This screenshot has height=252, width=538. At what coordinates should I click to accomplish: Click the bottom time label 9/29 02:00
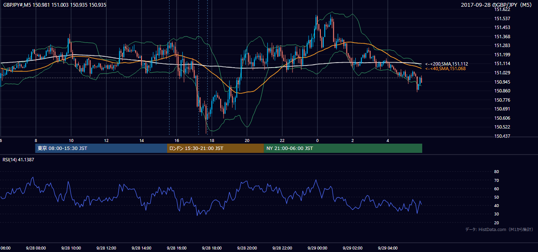(x=353, y=248)
